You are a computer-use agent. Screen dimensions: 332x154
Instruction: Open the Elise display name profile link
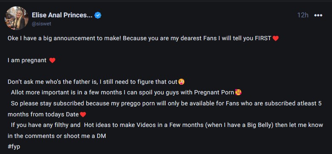62,15
